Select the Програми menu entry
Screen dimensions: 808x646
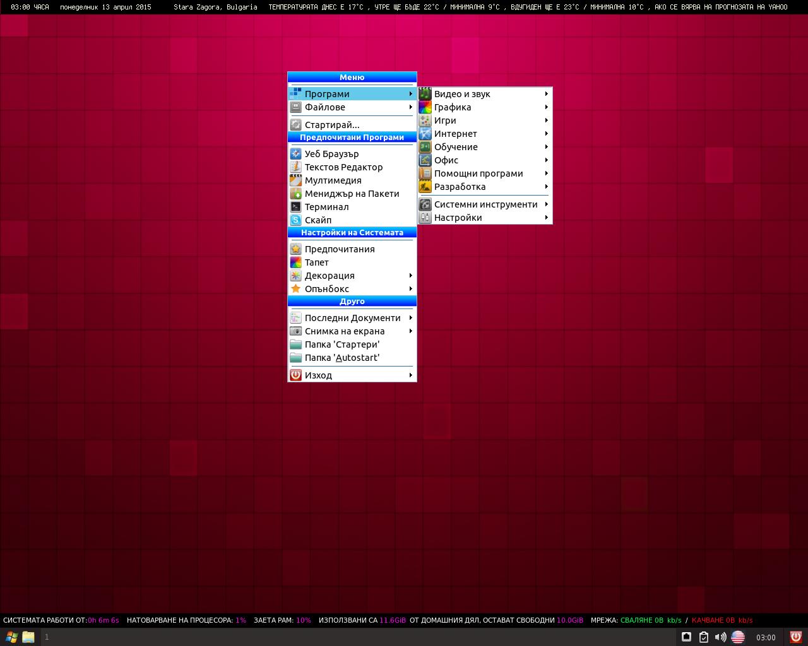point(352,94)
